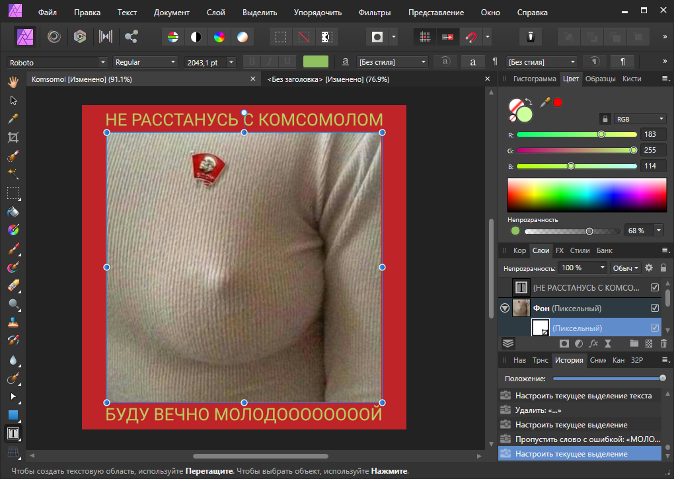Pick the Flood Fill bucket tool
674x479 pixels.
(x=13, y=212)
